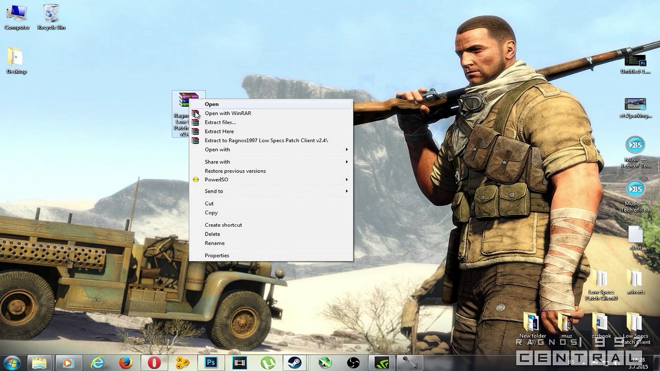Open Steam from the taskbar
660x371 pixels.
click(295, 363)
